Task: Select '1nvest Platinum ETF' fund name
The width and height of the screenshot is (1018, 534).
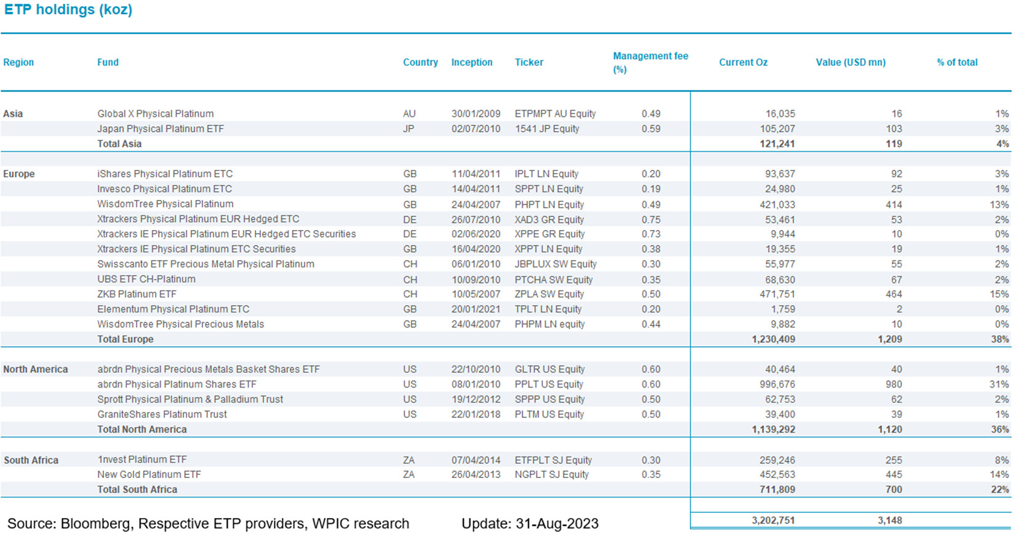Action: coord(142,460)
